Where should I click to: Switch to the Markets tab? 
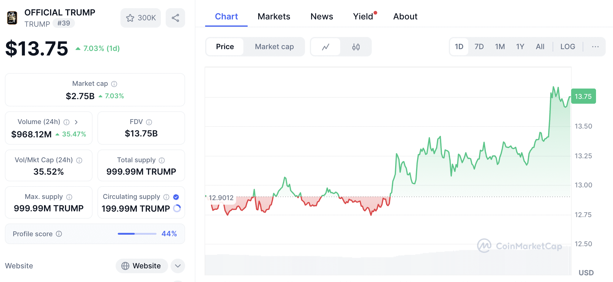point(274,16)
